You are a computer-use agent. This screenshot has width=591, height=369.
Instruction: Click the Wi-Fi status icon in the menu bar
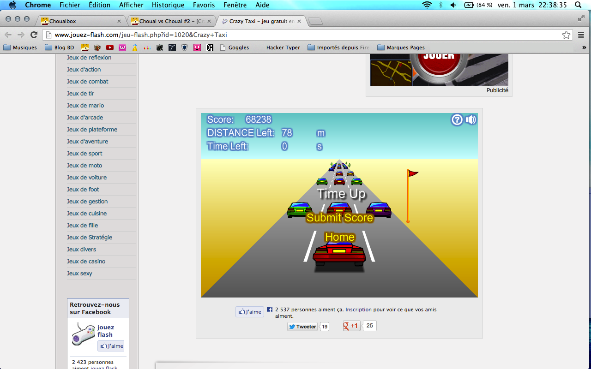(427, 5)
